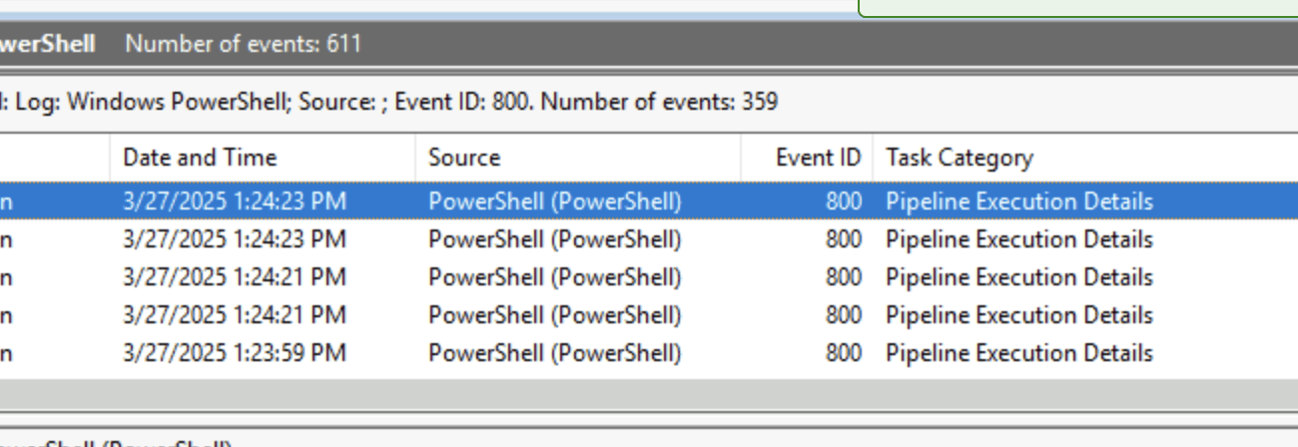Click the Source cell in the highlighted row
1298x447 pixels.
point(554,202)
